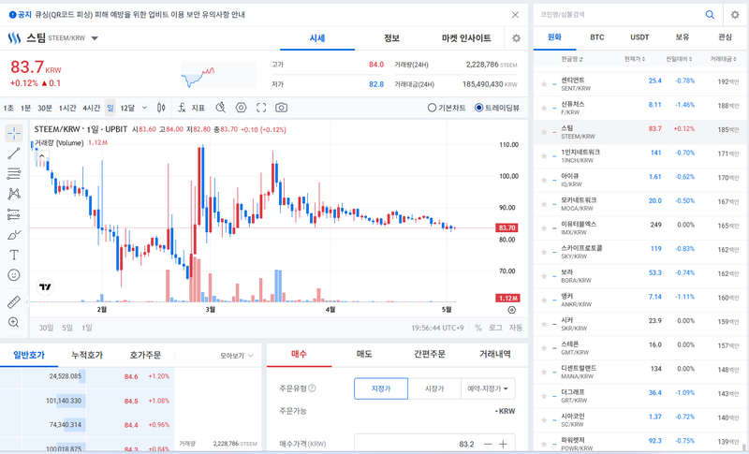The image size is (749, 454).
Task: Open the 모아보기 dropdown
Action: point(237,356)
